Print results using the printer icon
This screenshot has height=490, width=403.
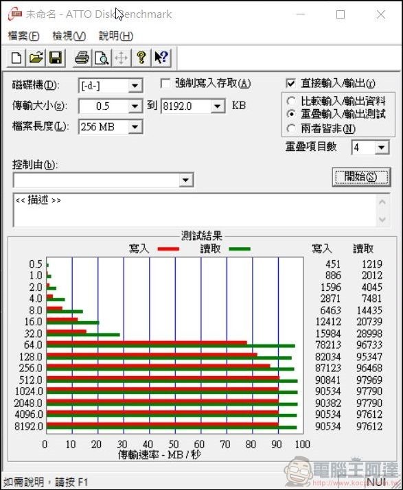point(82,58)
